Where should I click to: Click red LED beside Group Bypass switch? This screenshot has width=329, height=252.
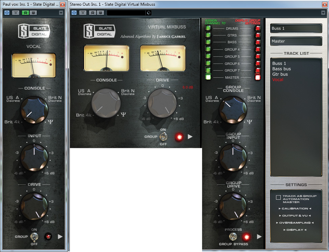pos(246,237)
